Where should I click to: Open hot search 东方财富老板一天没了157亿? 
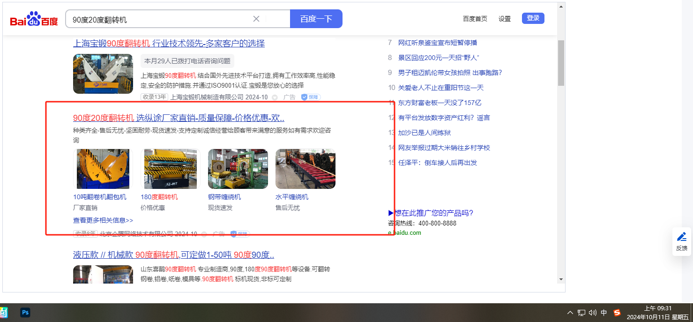(440, 103)
